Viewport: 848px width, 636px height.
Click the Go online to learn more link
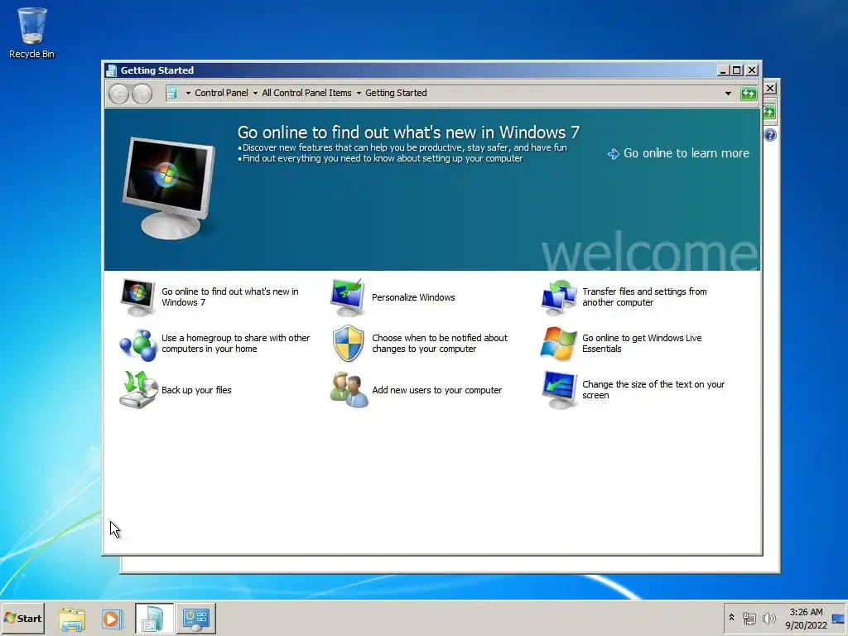pyautogui.click(x=686, y=153)
